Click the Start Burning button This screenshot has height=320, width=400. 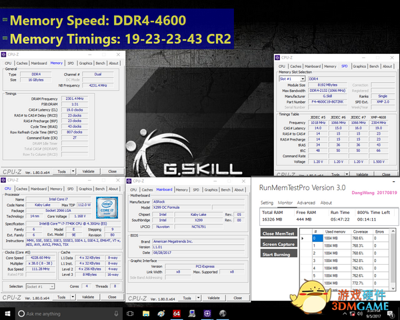(279, 254)
